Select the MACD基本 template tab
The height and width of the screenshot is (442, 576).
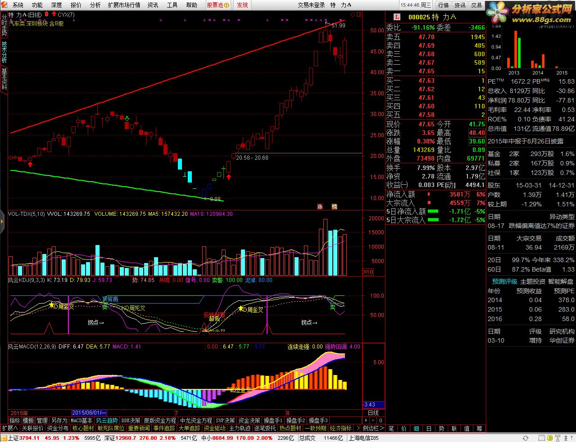[82, 420]
